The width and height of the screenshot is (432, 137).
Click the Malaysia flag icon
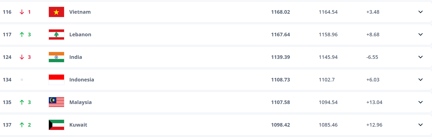coord(56,102)
